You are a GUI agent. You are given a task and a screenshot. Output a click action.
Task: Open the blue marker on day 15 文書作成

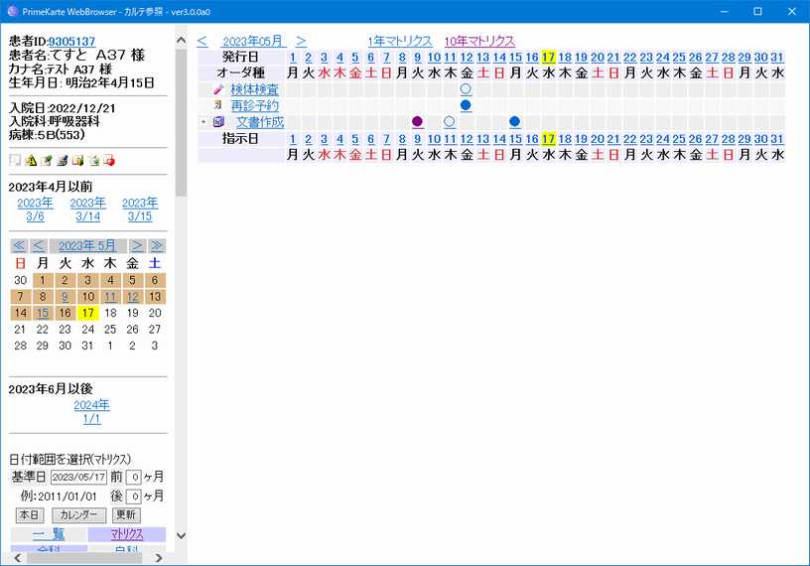514,122
